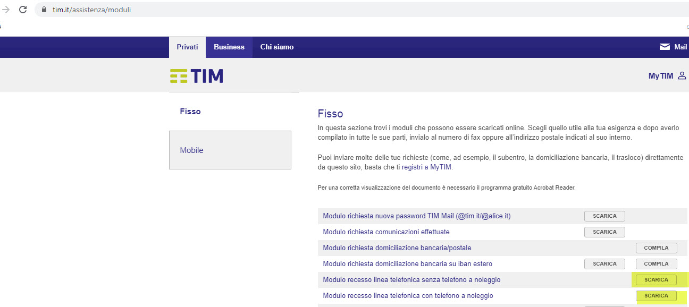
Task: Follow the 'registri a MyTIM' link
Action: (427, 167)
